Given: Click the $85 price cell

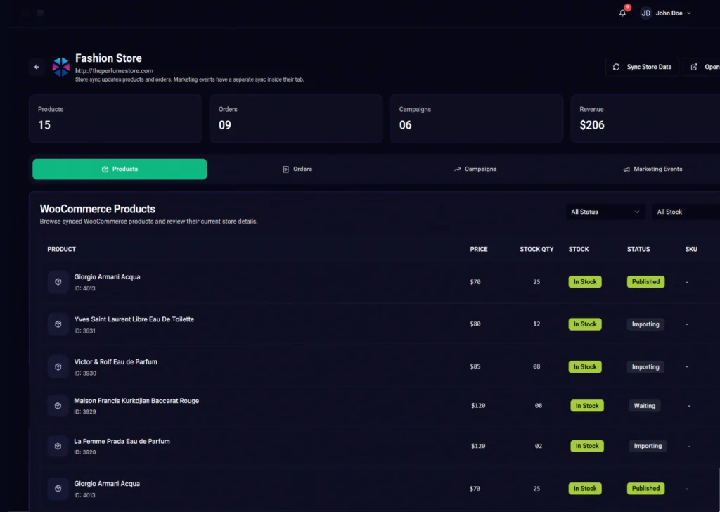Looking at the screenshot, I should point(475,366).
